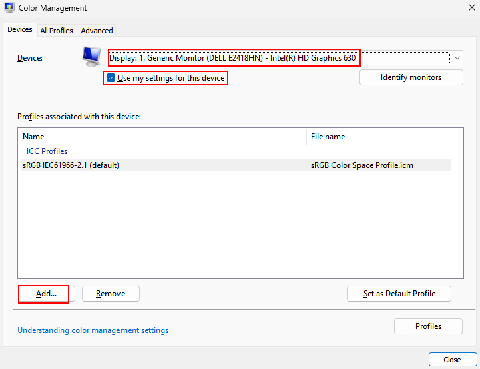Image resolution: width=480 pixels, height=369 pixels.
Task: Click the Device dropdown arrow
Action: [457, 58]
